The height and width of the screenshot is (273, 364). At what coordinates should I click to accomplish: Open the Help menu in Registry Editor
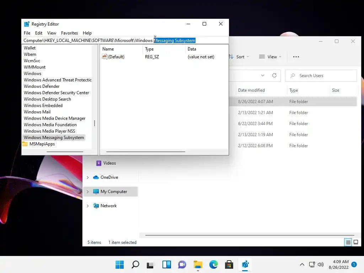click(87, 33)
